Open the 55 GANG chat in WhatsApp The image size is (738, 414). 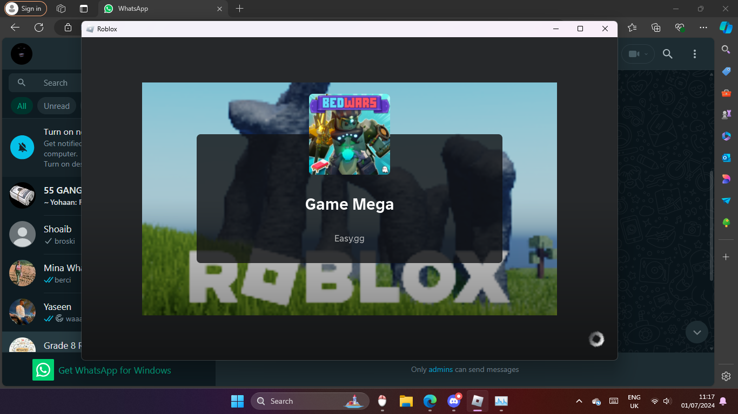pyautogui.click(x=42, y=196)
